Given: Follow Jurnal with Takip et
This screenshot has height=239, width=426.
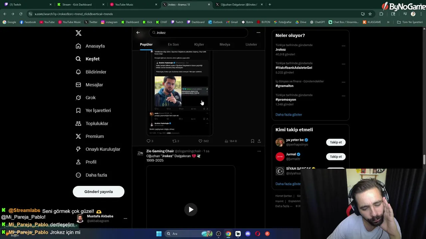Looking at the screenshot, I should [x=336, y=156].
